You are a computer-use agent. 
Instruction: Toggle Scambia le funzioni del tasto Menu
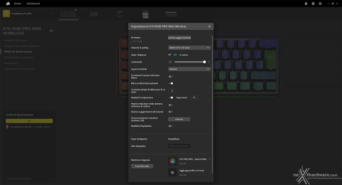coord(171,76)
